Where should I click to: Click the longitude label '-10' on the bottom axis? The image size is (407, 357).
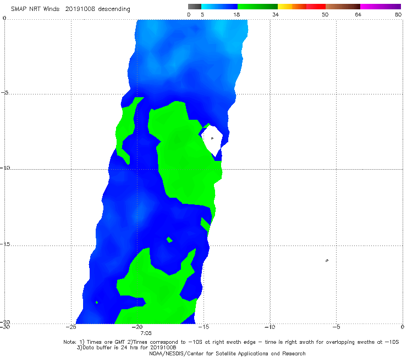270,327
